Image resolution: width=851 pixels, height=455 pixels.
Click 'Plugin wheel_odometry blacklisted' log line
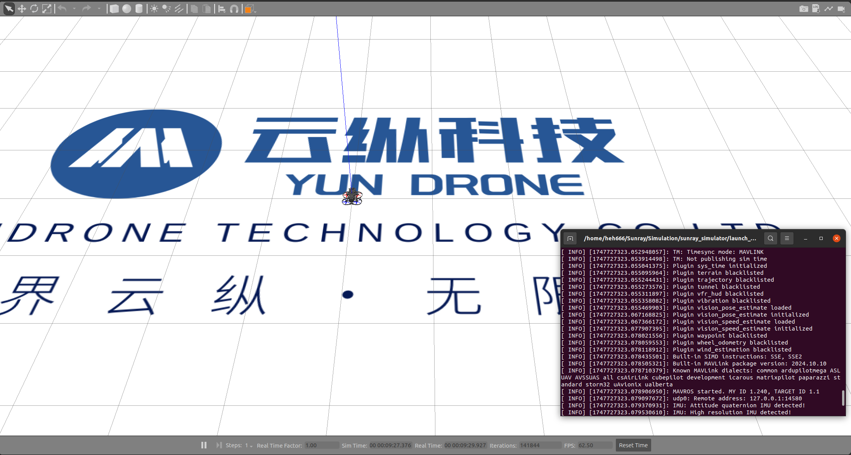click(x=674, y=343)
